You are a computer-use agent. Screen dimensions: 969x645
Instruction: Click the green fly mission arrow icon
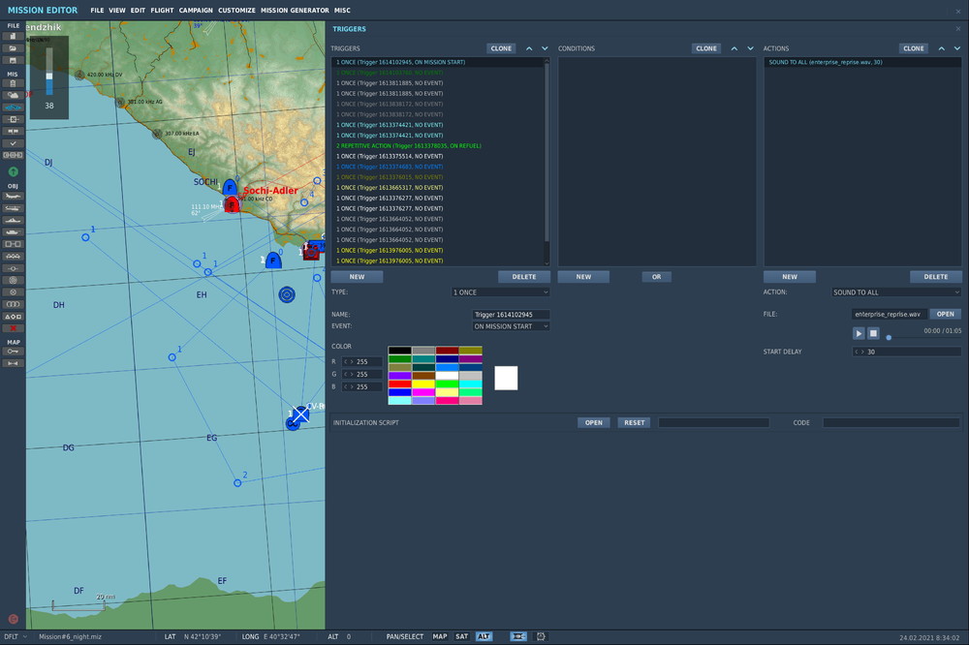point(14,171)
